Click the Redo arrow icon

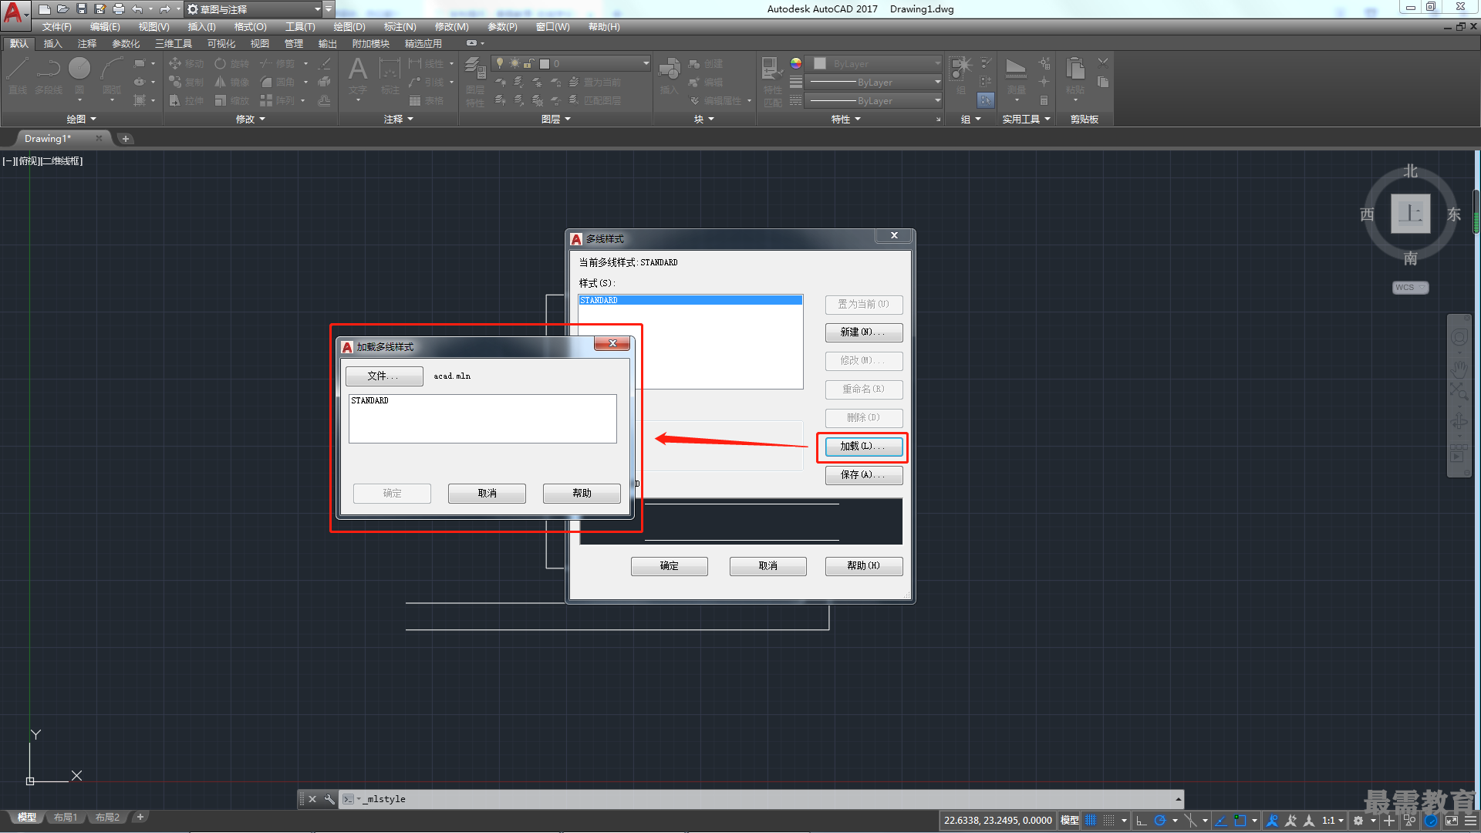click(x=164, y=9)
